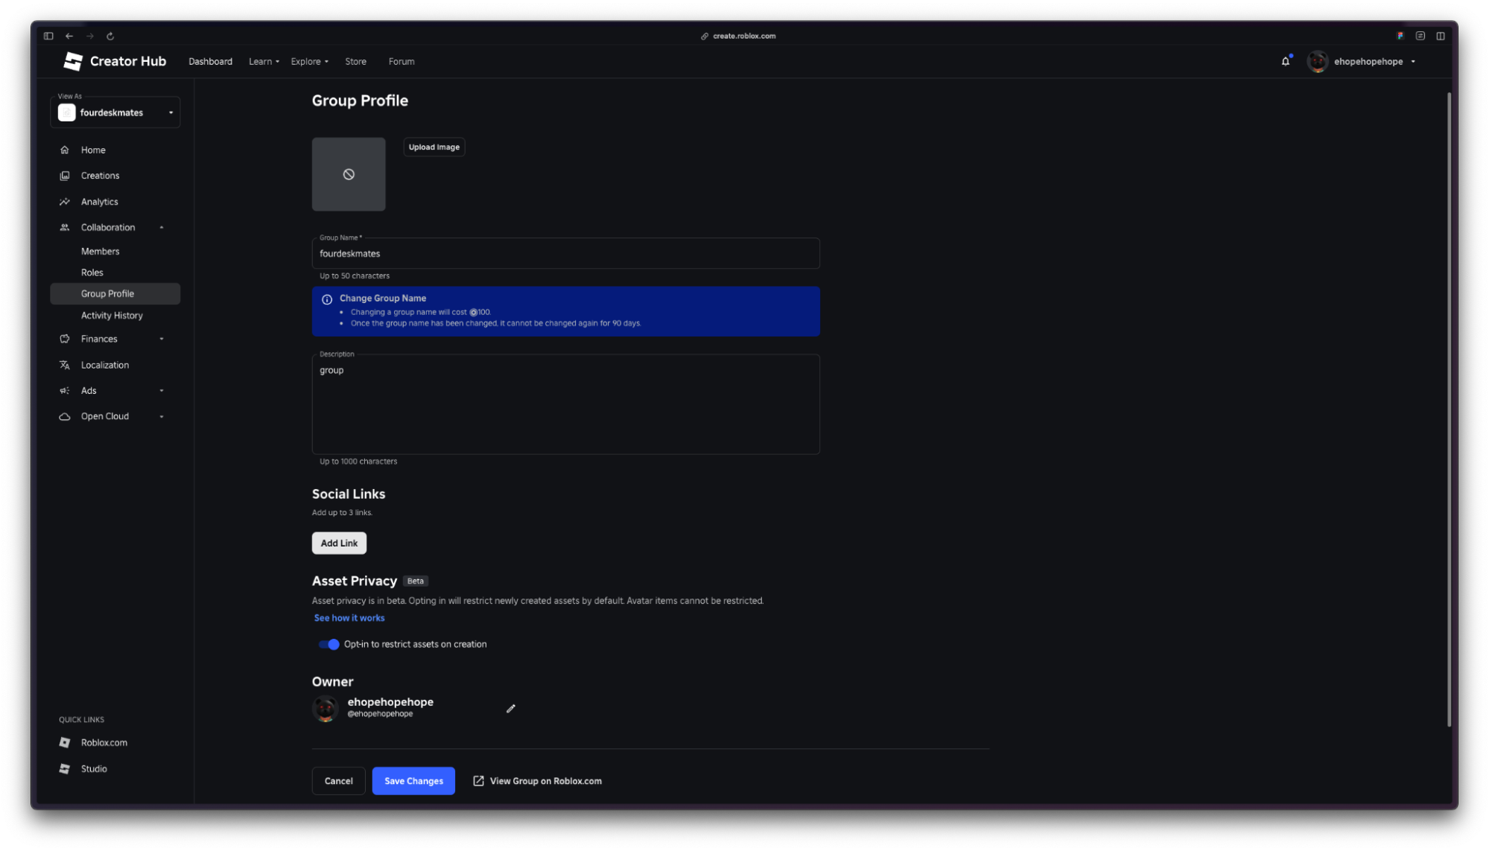Click into the Group Name field
The width and height of the screenshot is (1489, 851).
[566, 253]
